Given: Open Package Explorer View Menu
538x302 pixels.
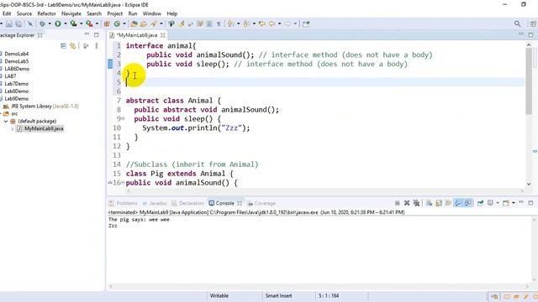Looking at the screenshot, I should [97, 45].
